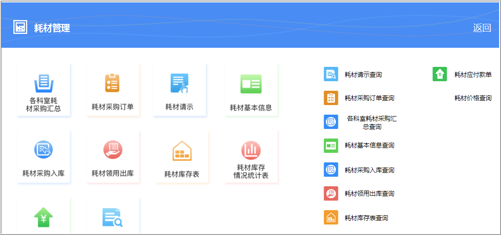Open the 耗材价格查询 link
Viewport: 501px width, 235px height.
point(473,98)
